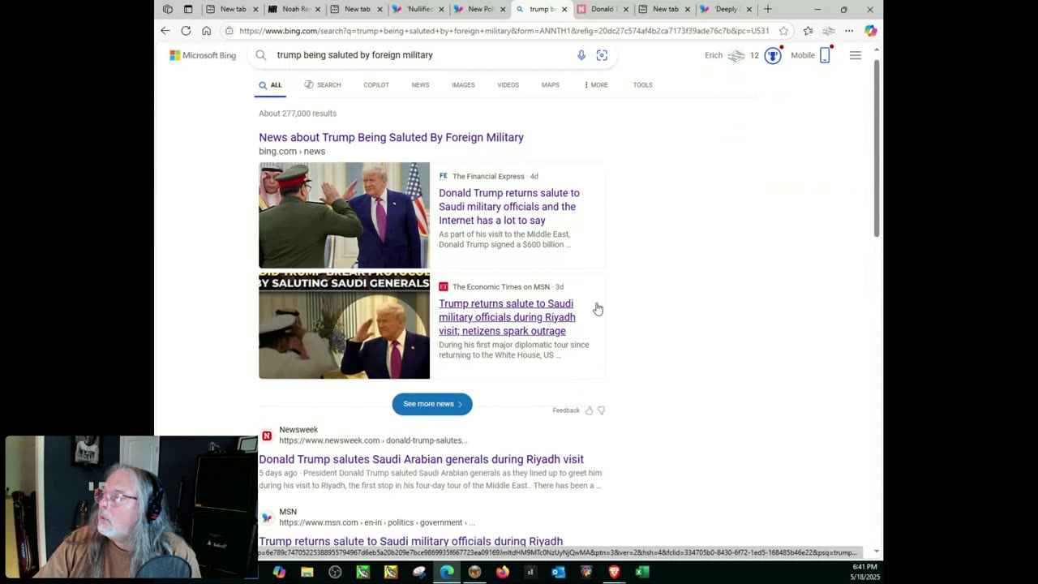Open Outlook from the taskbar
Screen dimensions: 1038x584
(x=558, y=572)
